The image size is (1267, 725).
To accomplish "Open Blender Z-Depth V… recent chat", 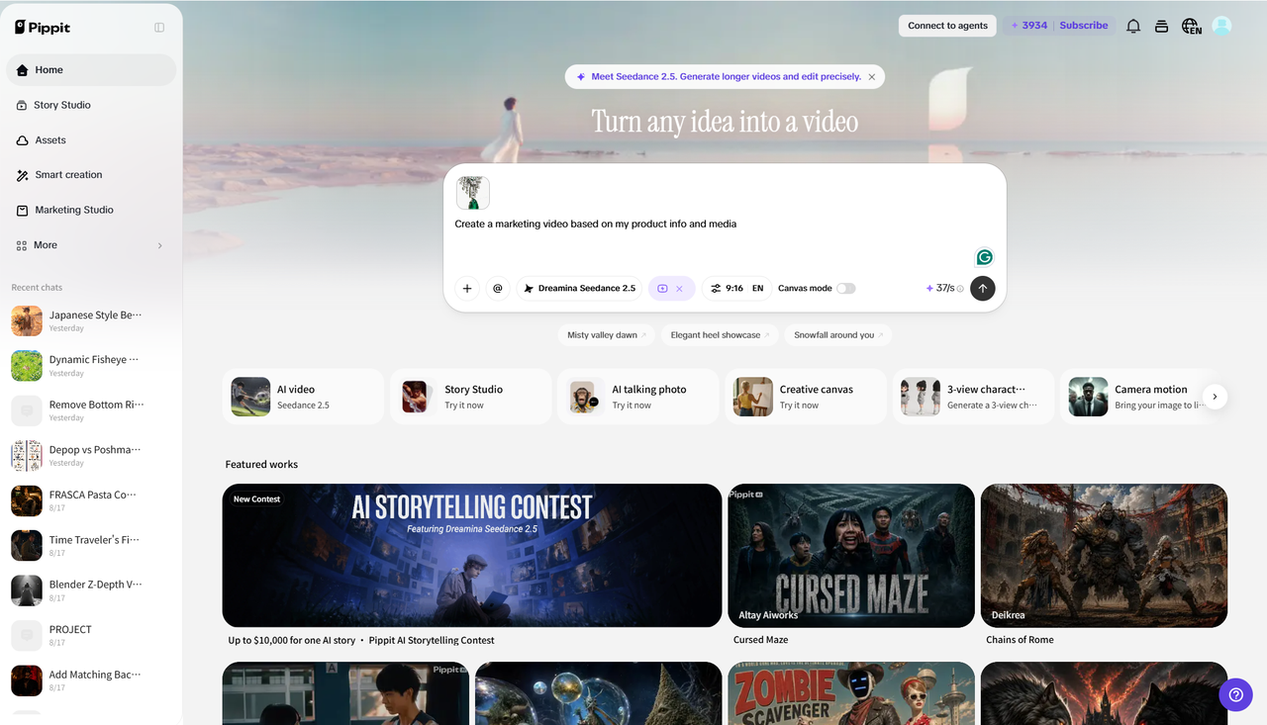I will pyautogui.click(x=91, y=590).
